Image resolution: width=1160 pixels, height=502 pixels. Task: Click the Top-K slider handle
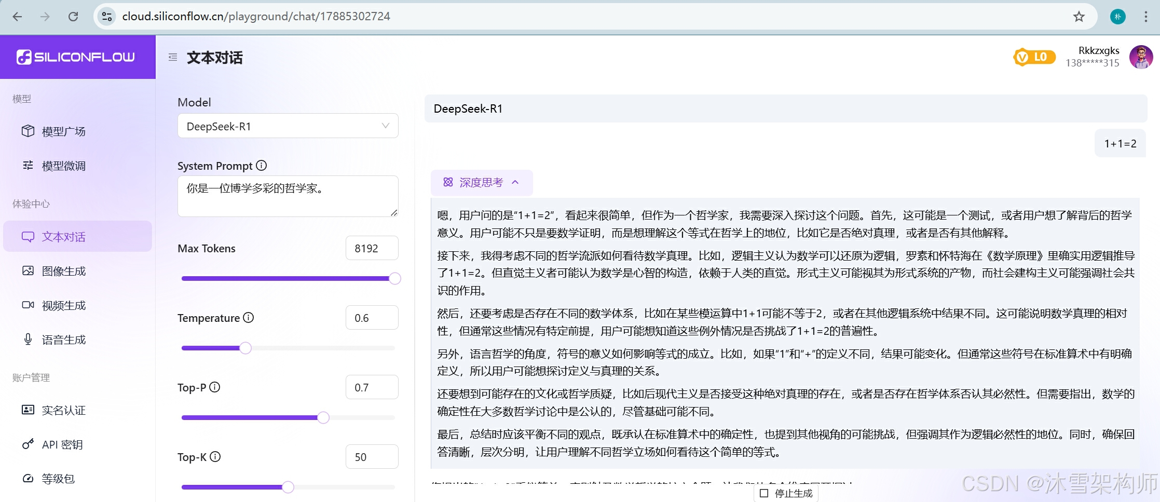288,487
